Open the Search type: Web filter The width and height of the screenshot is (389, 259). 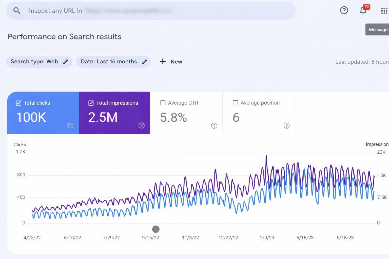tap(34, 62)
